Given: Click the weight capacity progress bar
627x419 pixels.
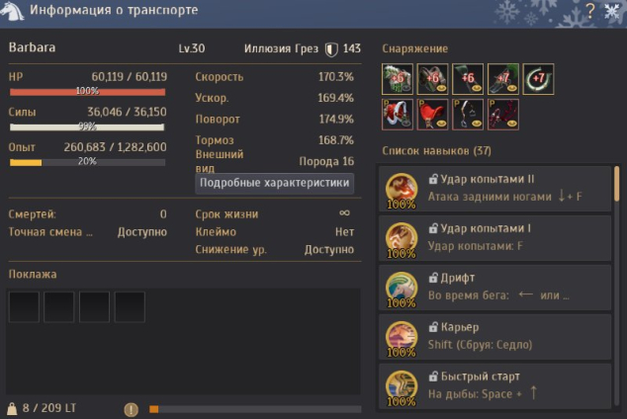Looking at the screenshot, I should pos(255,409).
